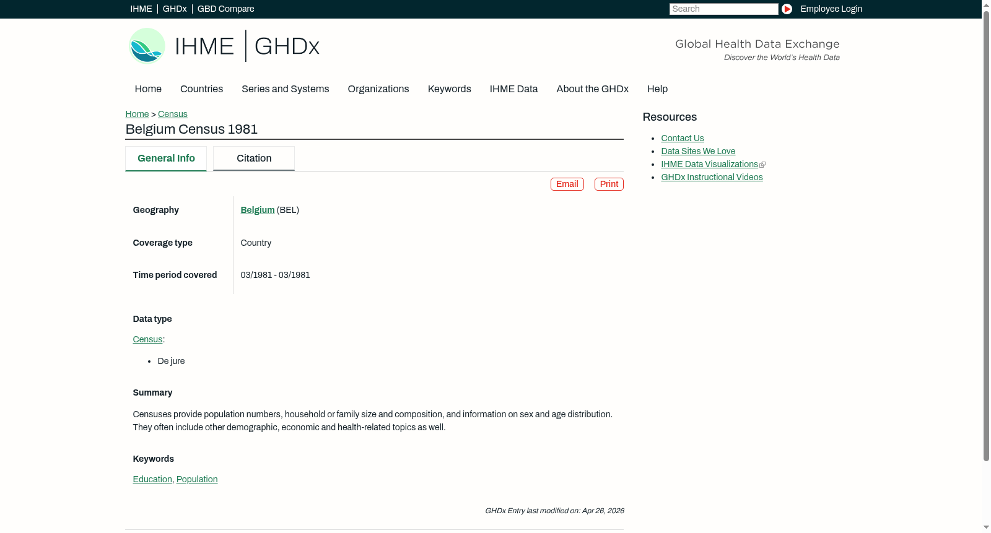Click the Print button

[x=609, y=184]
